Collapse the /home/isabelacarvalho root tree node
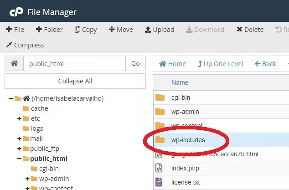Screen dimensions: 289x190 tap(11, 98)
